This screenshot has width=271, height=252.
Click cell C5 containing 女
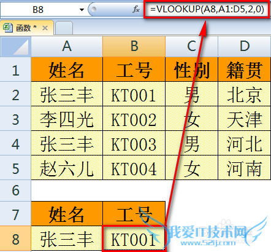191,167
